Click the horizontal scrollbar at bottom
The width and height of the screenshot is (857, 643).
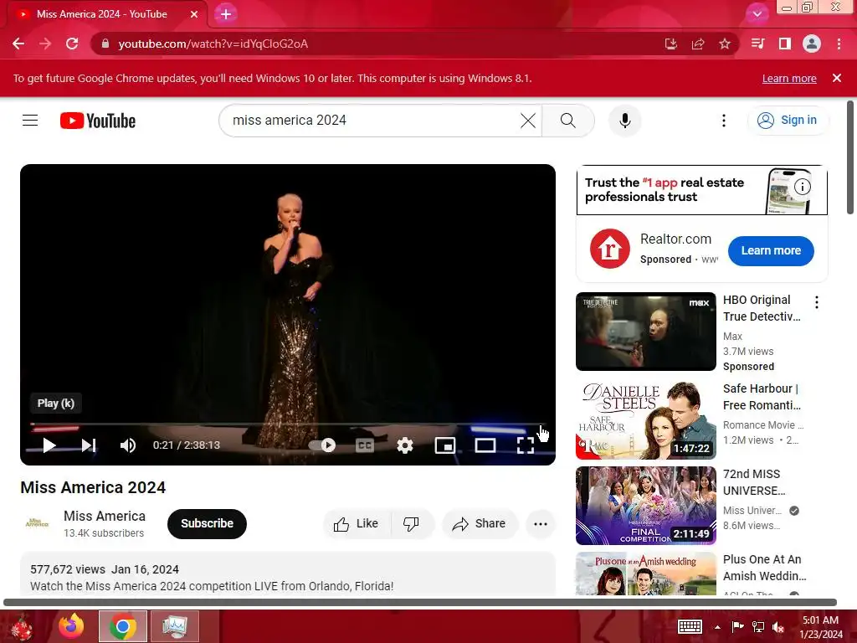[420, 602]
